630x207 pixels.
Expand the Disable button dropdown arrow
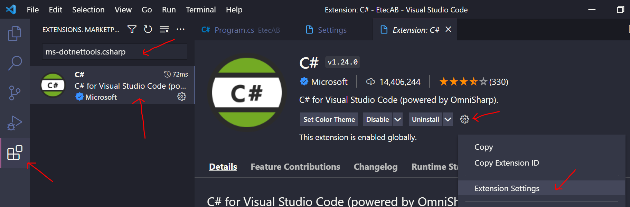pos(398,119)
